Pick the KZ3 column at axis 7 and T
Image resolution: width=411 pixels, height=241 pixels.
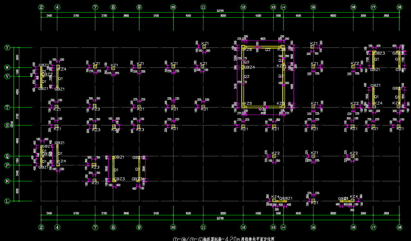[95, 106]
